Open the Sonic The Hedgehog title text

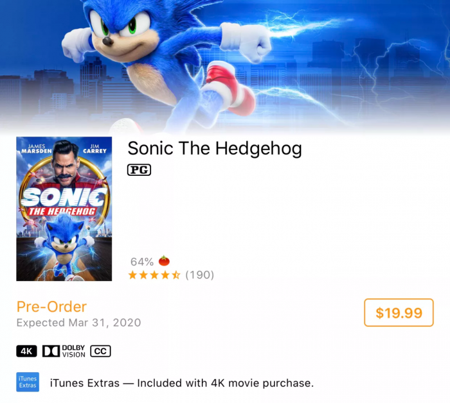click(x=215, y=148)
